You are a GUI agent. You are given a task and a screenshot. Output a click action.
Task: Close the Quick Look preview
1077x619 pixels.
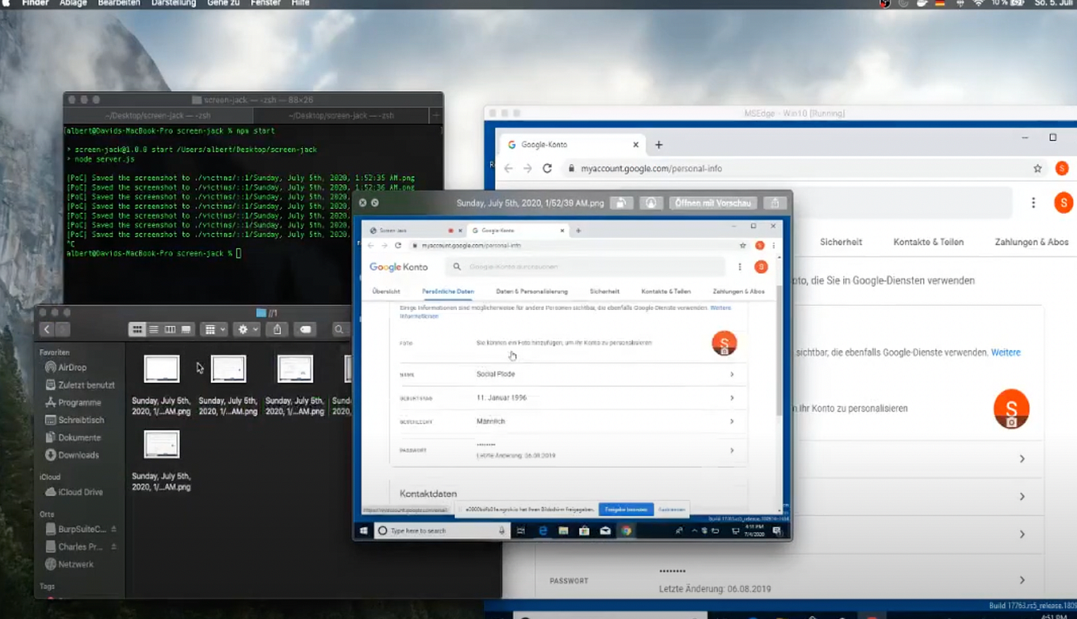click(x=362, y=203)
